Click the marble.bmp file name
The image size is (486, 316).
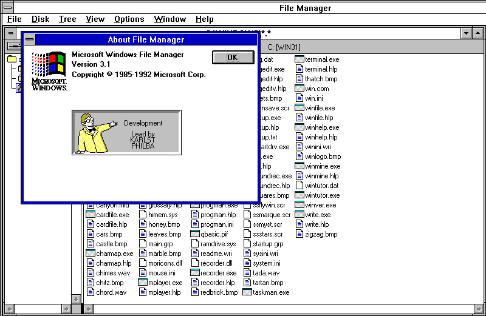(x=165, y=254)
